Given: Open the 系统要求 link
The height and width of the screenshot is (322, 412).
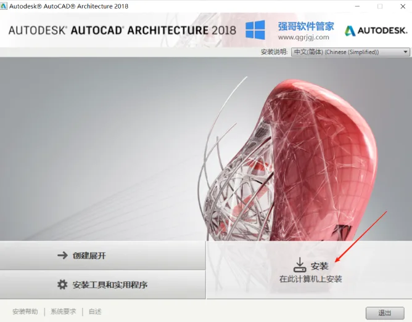Looking at the screenshot, I should (x=64, y=312).
